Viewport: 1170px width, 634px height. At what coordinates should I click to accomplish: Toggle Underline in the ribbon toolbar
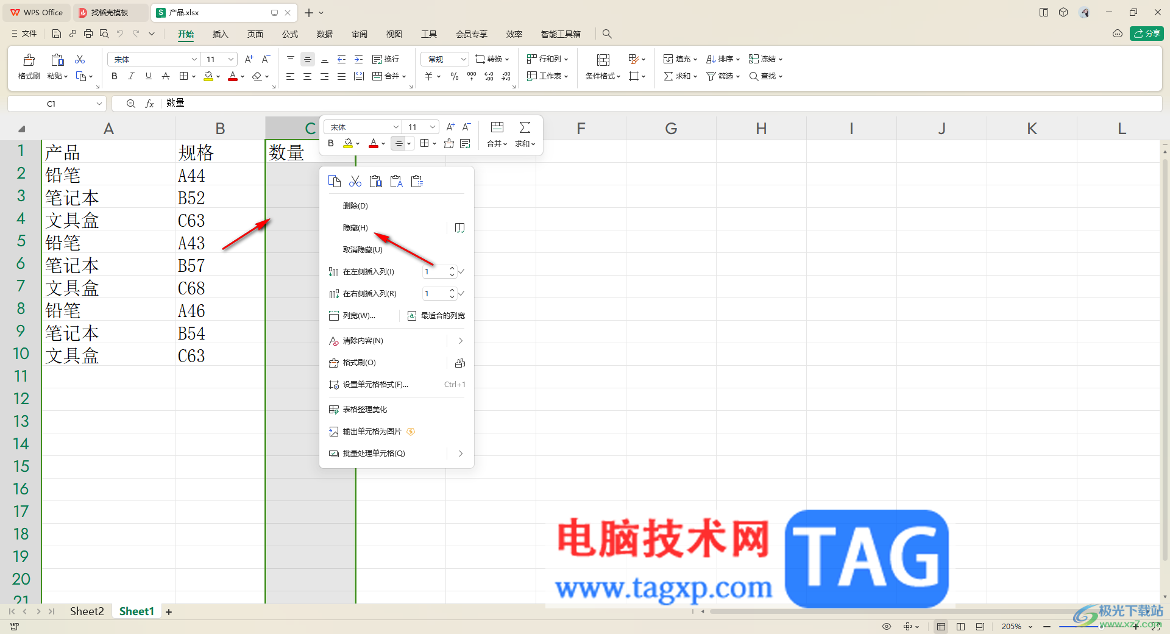(148, 76)
